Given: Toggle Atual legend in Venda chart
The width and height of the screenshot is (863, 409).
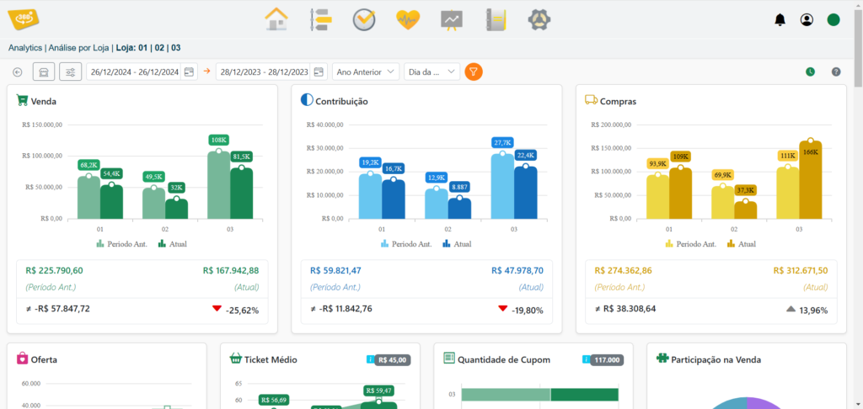Looking at the screenshot, I should [173, 243].
